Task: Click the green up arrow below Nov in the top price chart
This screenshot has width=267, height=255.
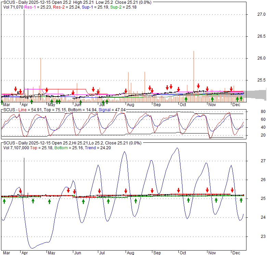Action: pyautogui.click(x=212, y=99)
